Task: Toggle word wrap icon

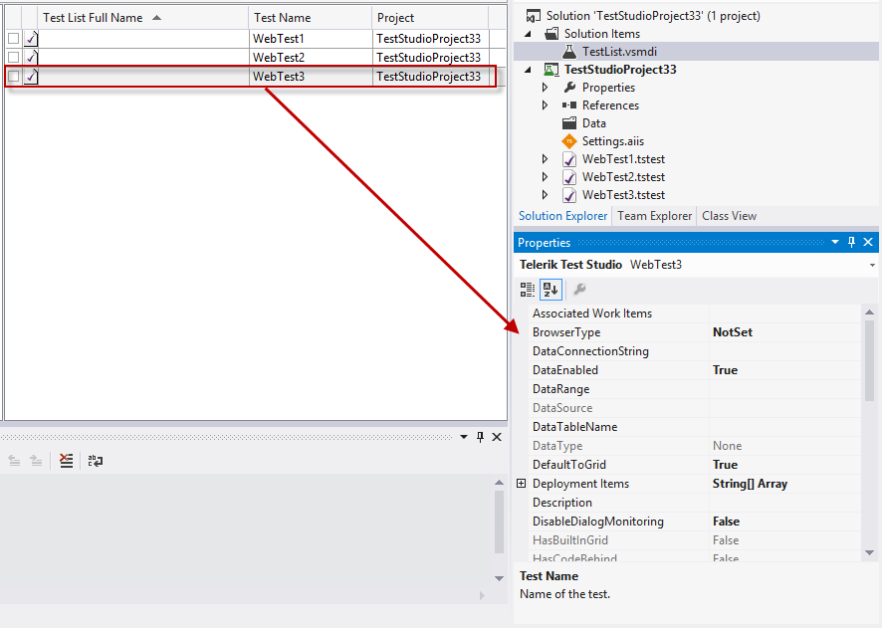Action: (x=95, y=461)
